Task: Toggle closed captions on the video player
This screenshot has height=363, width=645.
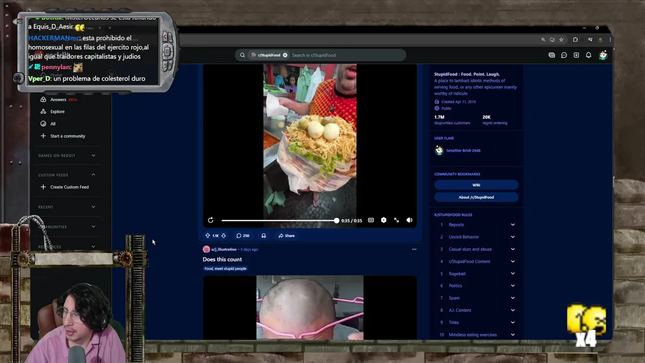Action: pyautogui.click(x=371, y=220)
